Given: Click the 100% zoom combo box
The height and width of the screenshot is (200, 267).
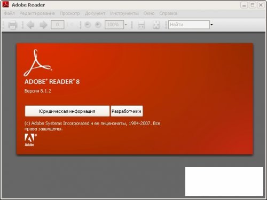Looking at the screenshot, I should click(114, 25).
